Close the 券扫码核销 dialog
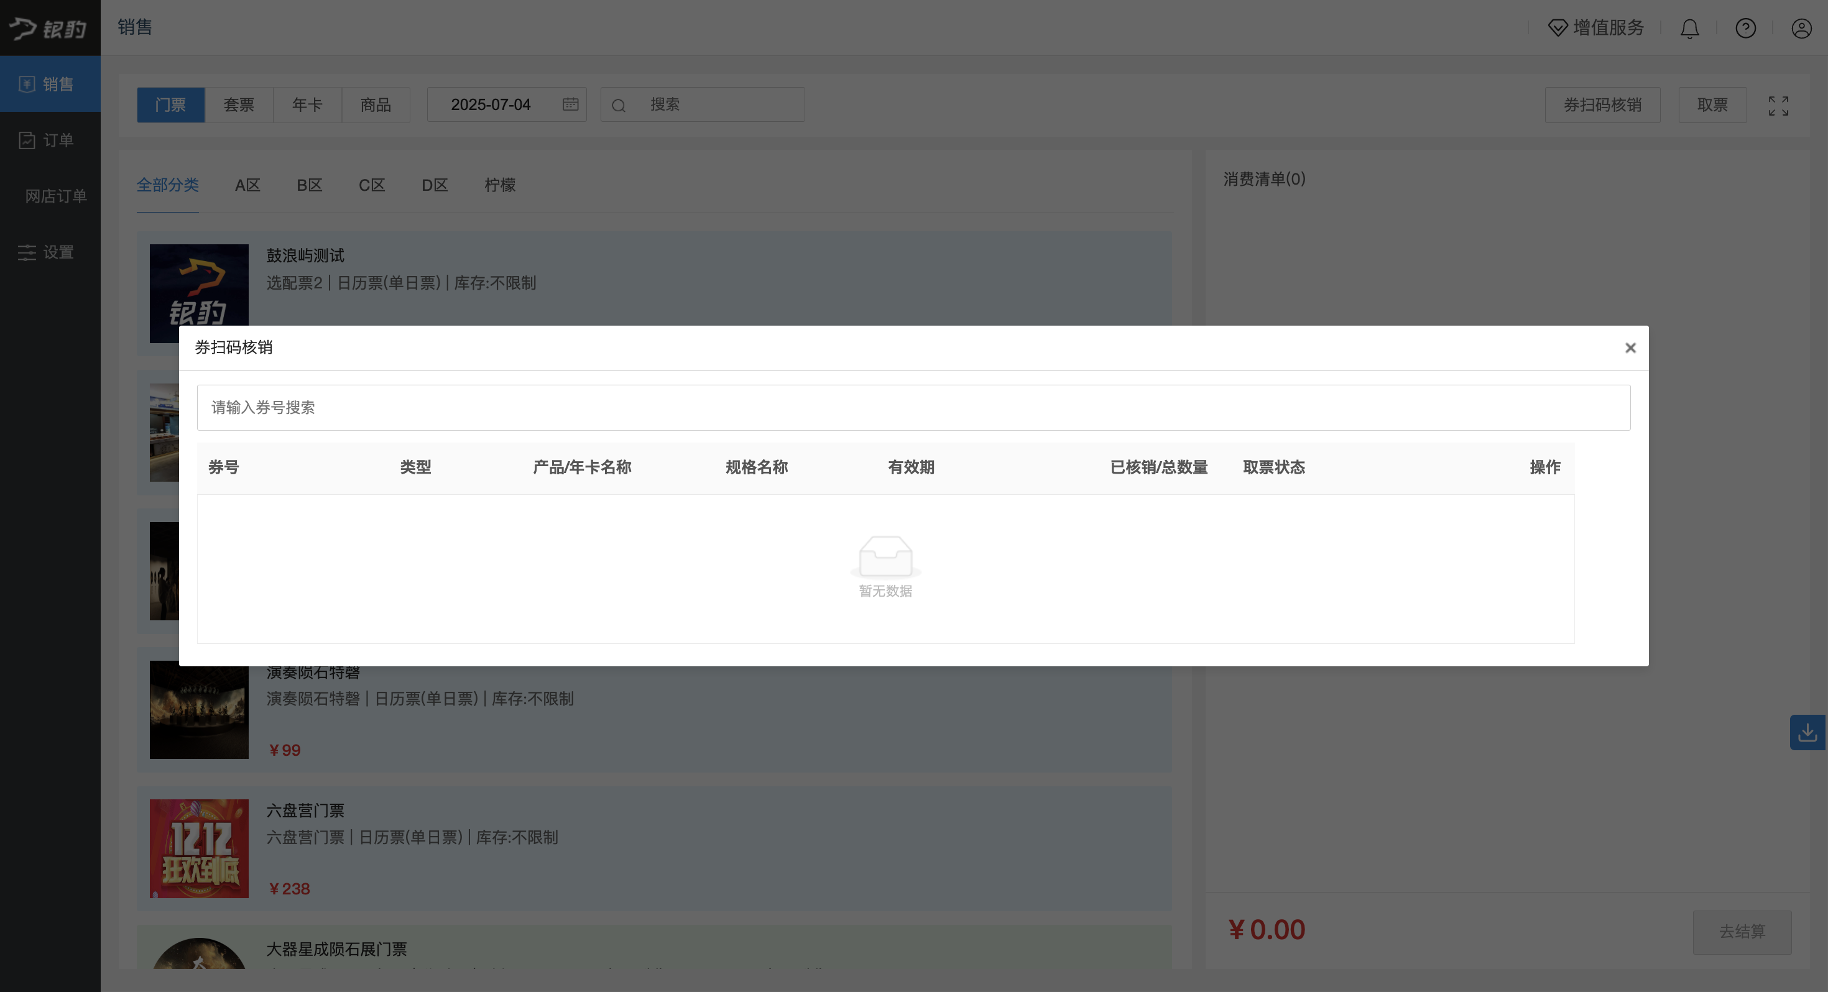1828x992 pixels. click(1630, 347)
